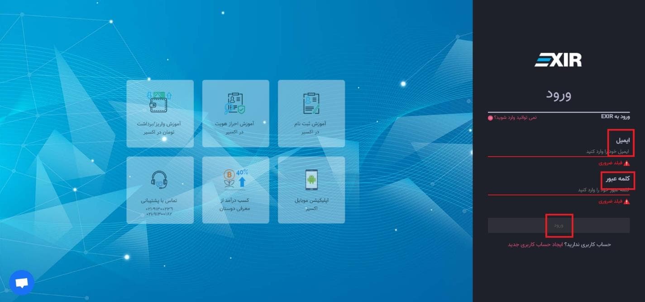
Task: Click the warning icon under the password field
Action: 626,201
